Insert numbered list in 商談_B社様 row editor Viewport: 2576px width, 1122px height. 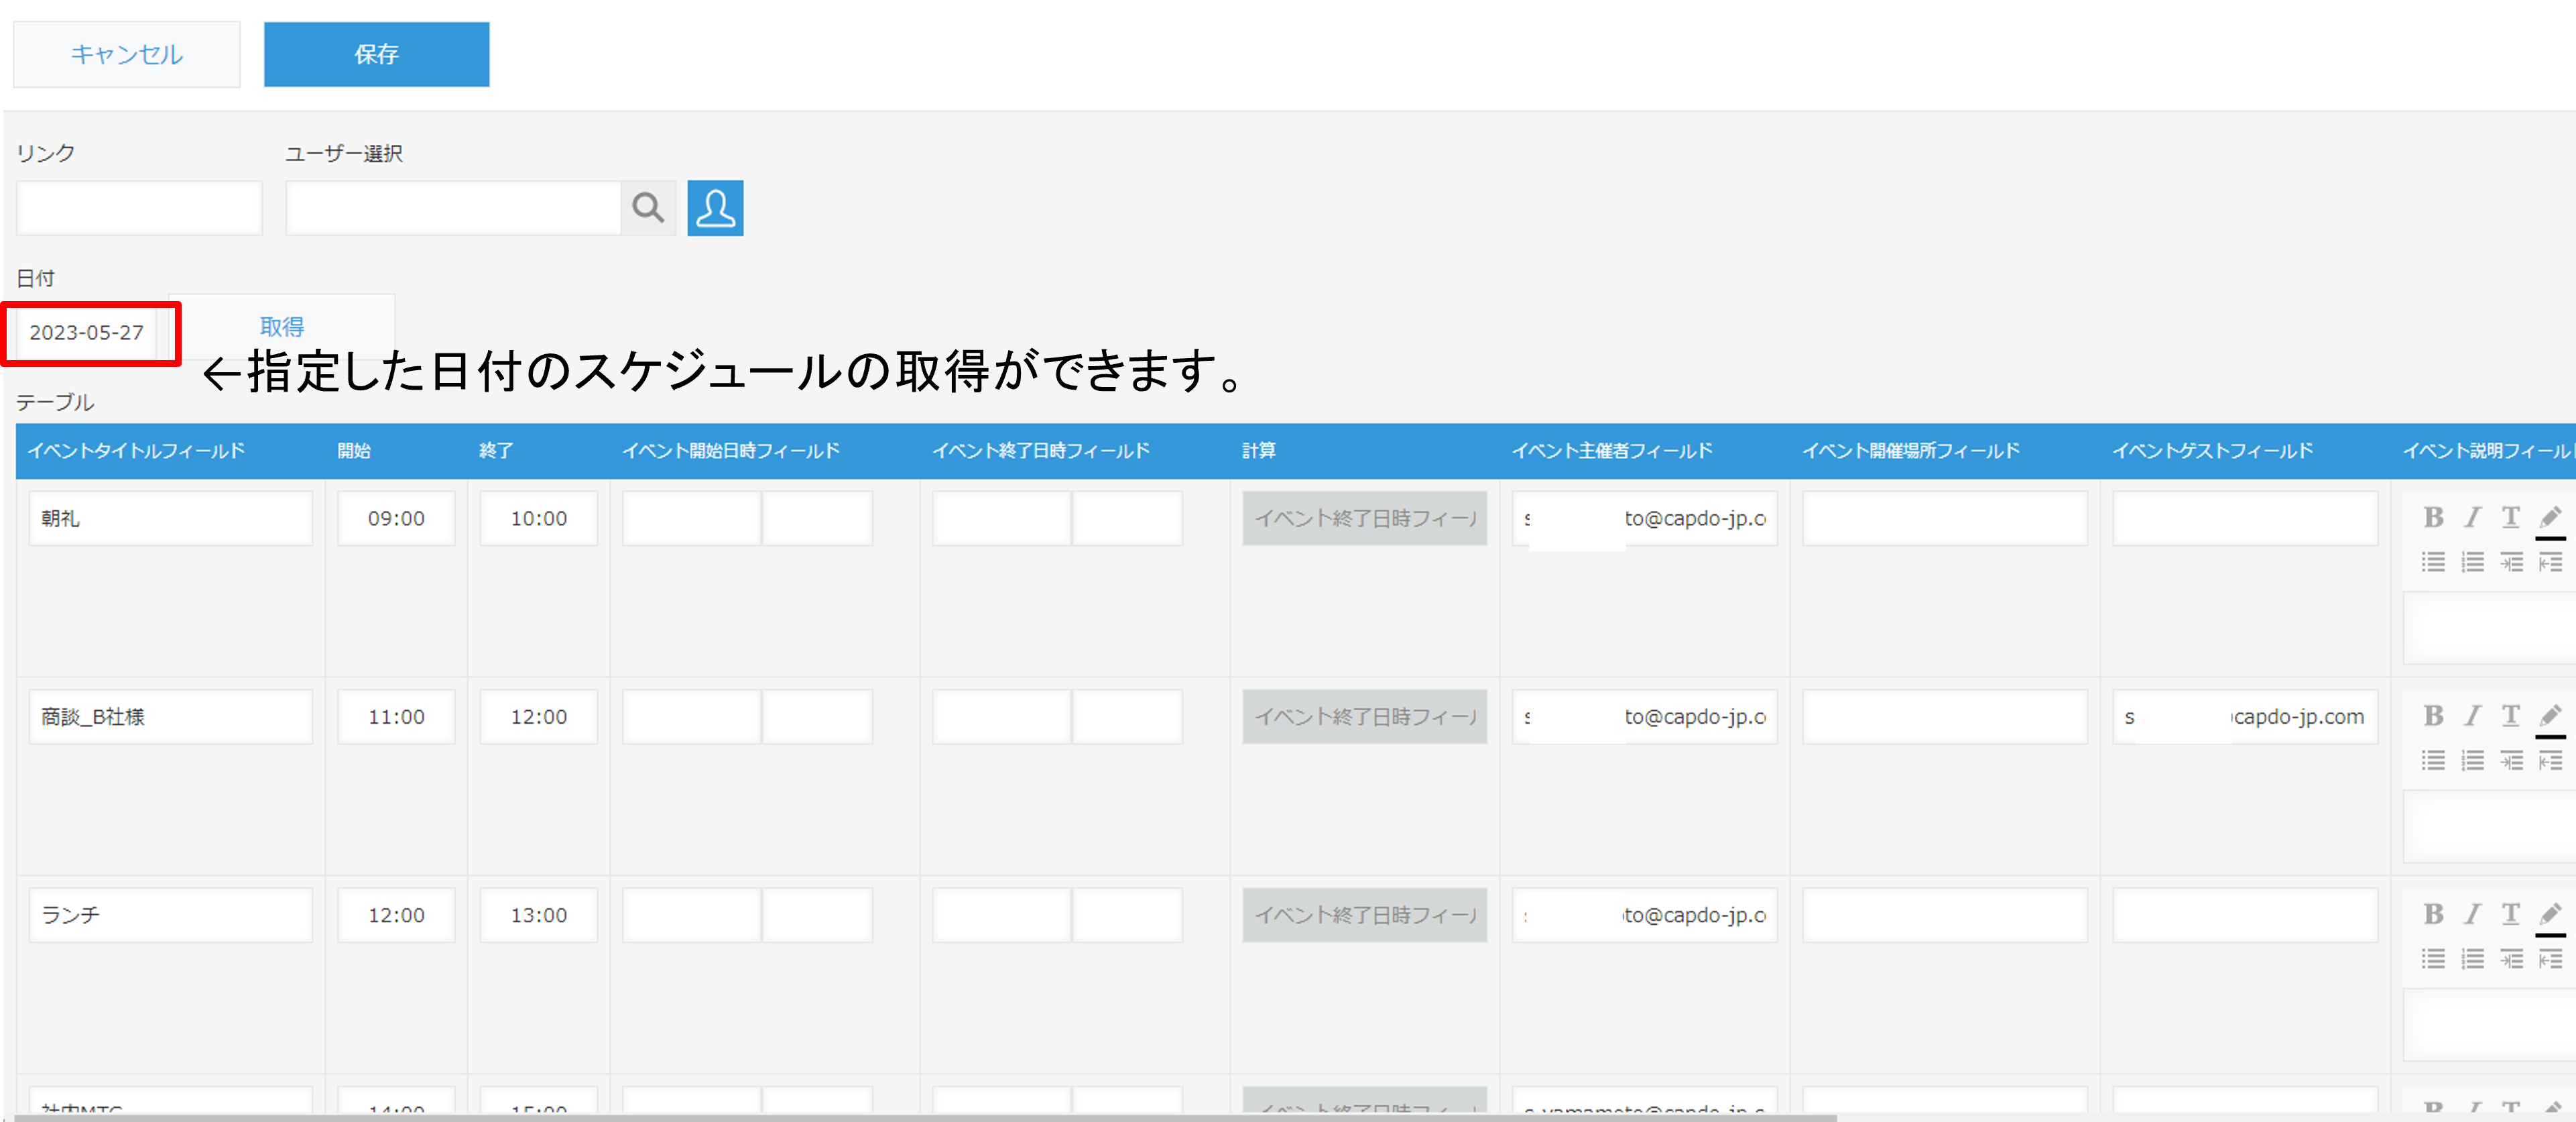point(2472,761)
